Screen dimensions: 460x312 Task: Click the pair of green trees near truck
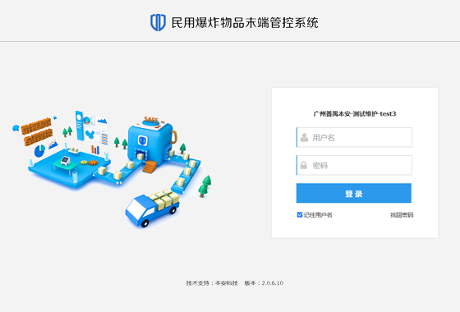pos(205,186)
